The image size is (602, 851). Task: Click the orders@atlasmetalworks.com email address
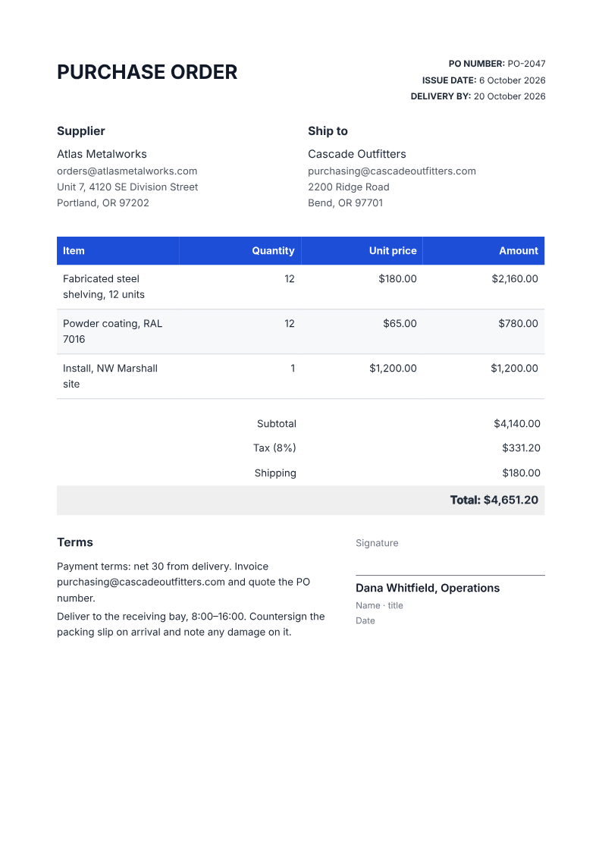(x=127, y=171)
